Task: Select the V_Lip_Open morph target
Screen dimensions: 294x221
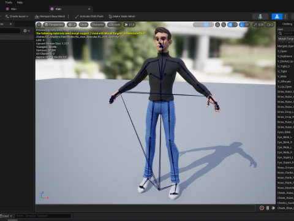Action: [x=285, y=87]
